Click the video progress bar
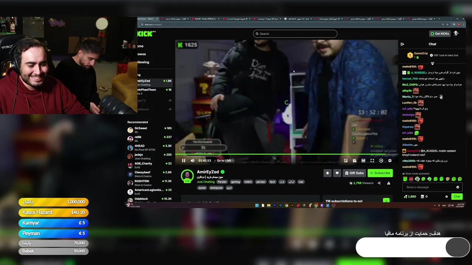This screenshot has height=265, width=472. pyautogui.click(x=287, y=154)
